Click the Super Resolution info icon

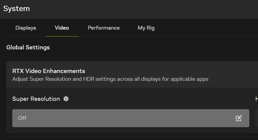(x=66, y=99)
